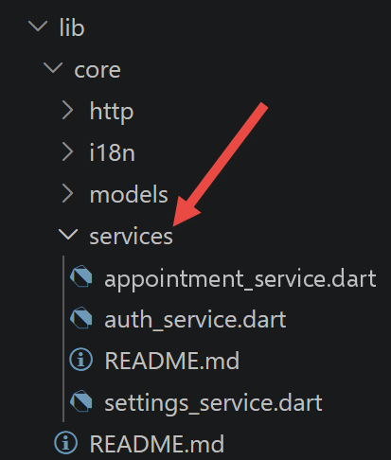This screenshot has height=460, width=391.
Task: Open README.md in the services folder
Action: point(172,361)
